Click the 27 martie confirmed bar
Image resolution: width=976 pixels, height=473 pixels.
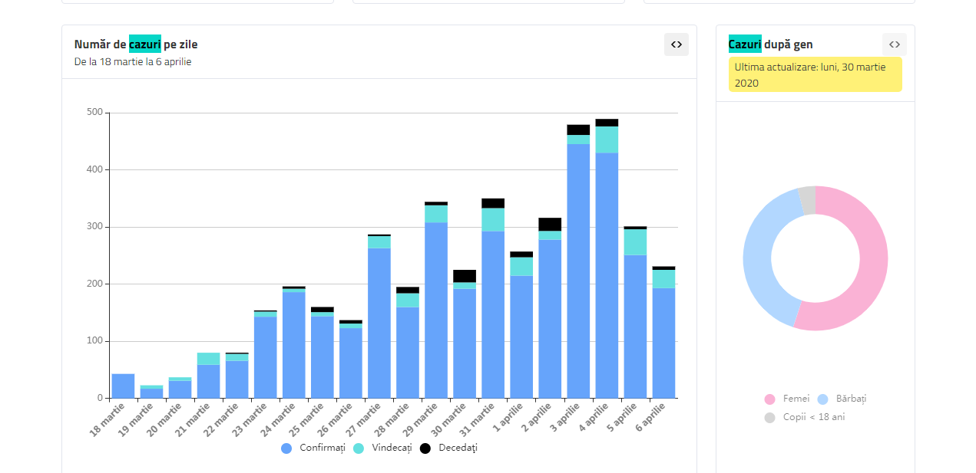379,322
